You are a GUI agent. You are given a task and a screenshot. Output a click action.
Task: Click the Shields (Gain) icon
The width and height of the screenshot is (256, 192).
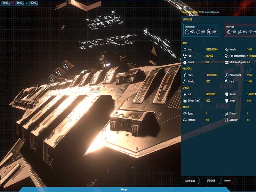pyautogui.click(x=185, y=101)
